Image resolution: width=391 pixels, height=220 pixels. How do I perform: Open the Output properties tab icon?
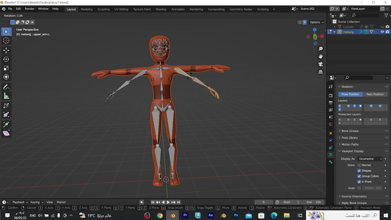point(331,103)
